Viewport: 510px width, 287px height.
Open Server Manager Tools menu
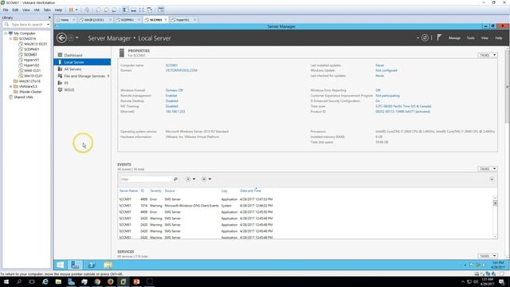(471, 38)
